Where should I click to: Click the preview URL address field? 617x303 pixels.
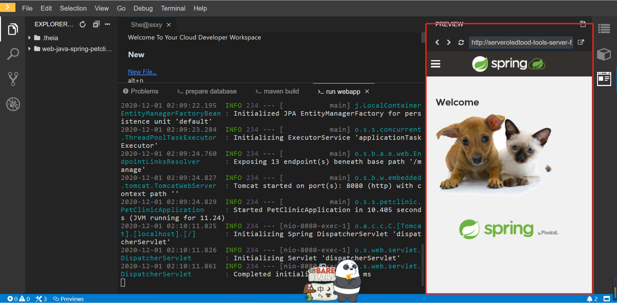(521, 42)
